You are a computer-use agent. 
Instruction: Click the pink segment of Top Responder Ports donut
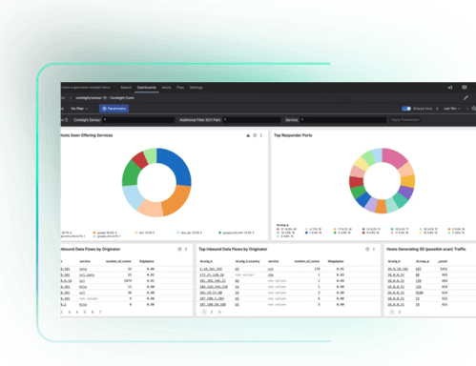393,158
